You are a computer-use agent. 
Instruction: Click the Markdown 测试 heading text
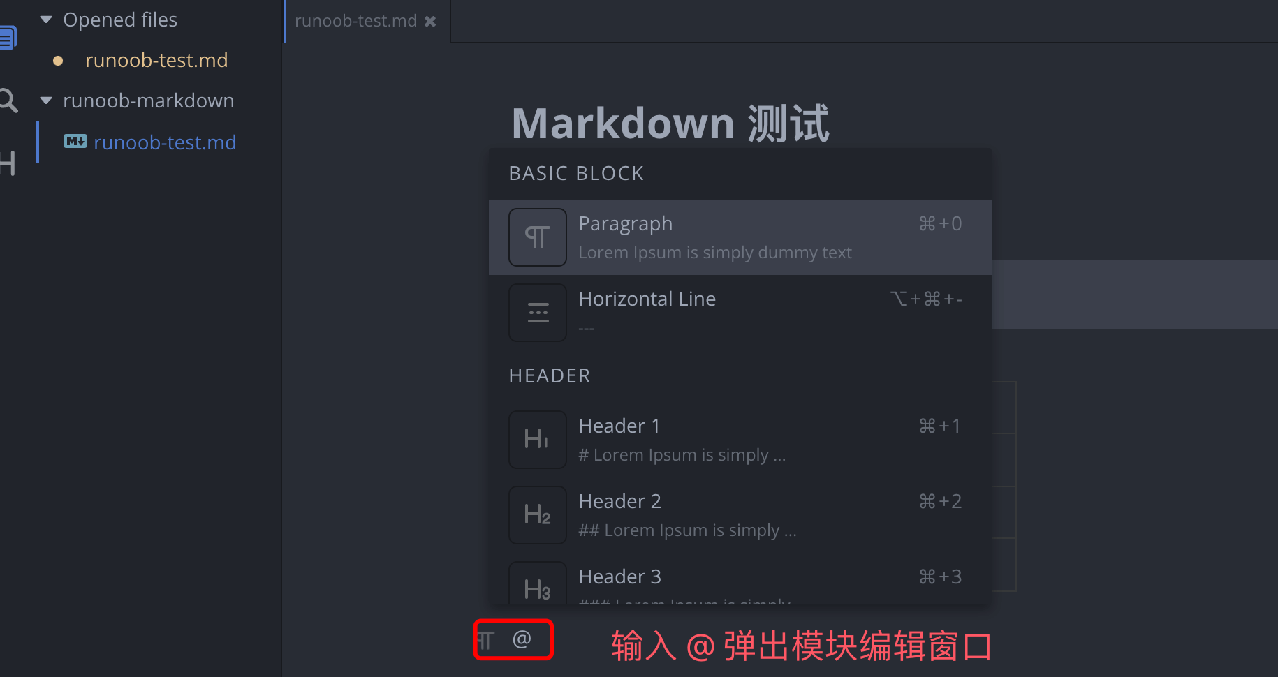coord(670,124)
